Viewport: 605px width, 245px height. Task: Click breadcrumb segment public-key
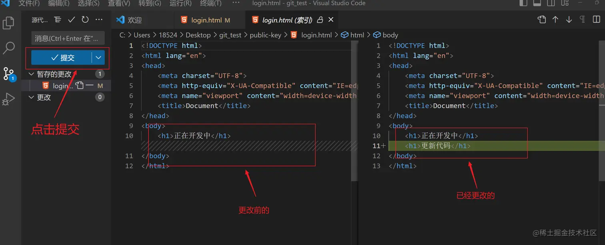[x=265, y=35]
